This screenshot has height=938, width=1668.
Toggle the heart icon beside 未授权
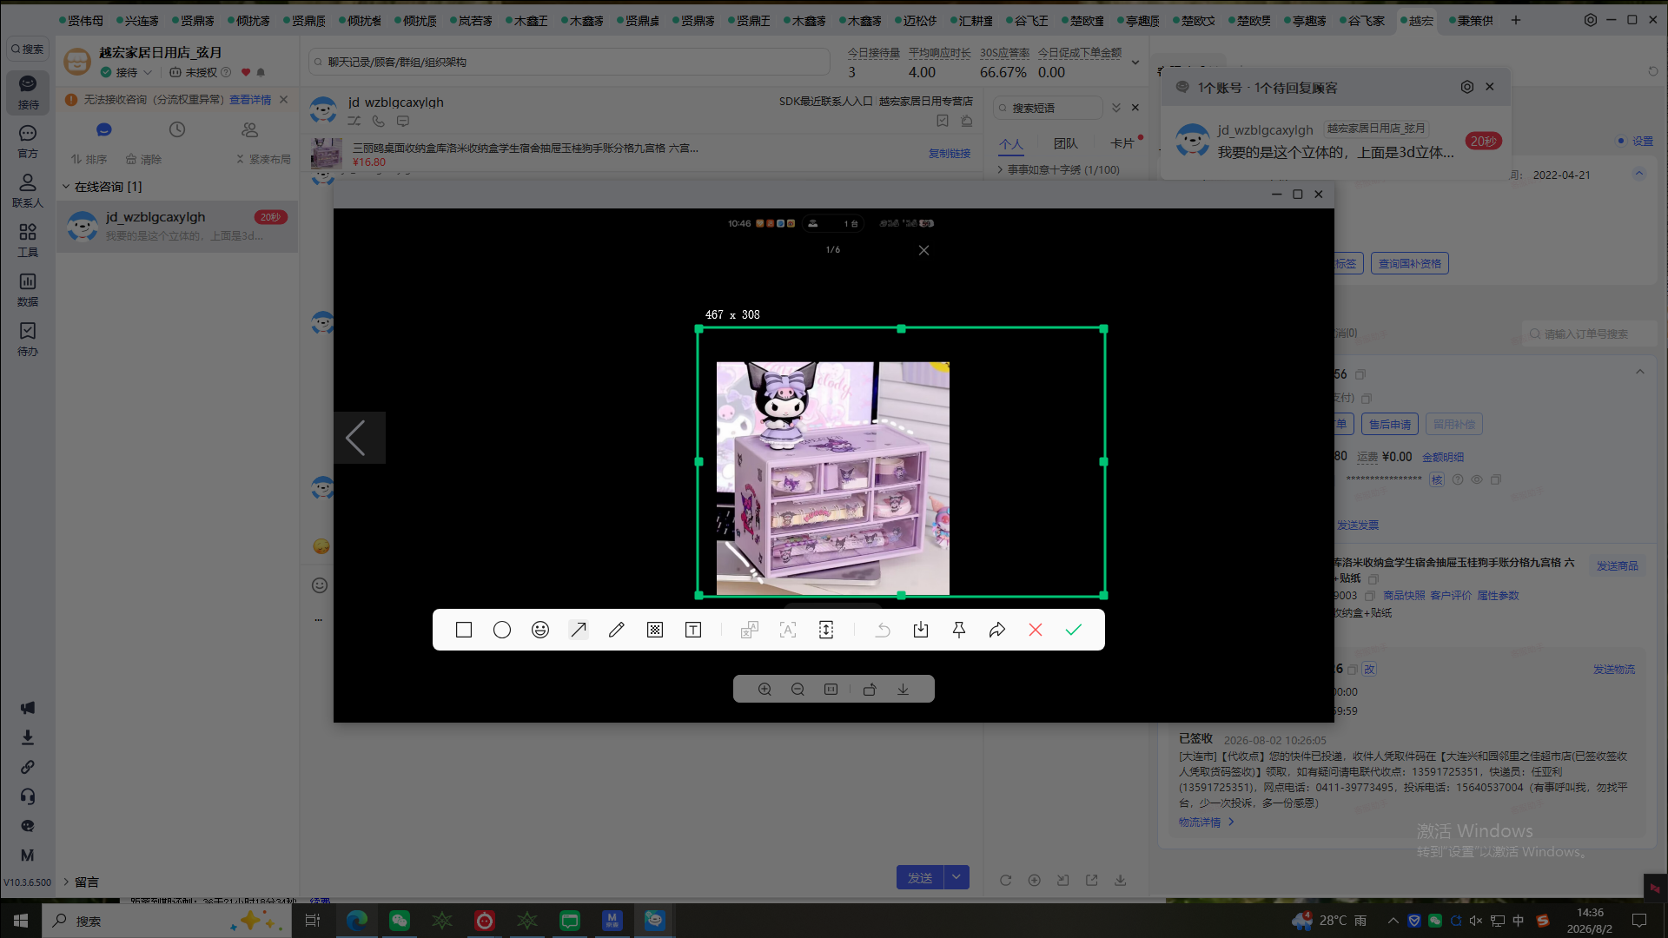click(x=246, y=73)
